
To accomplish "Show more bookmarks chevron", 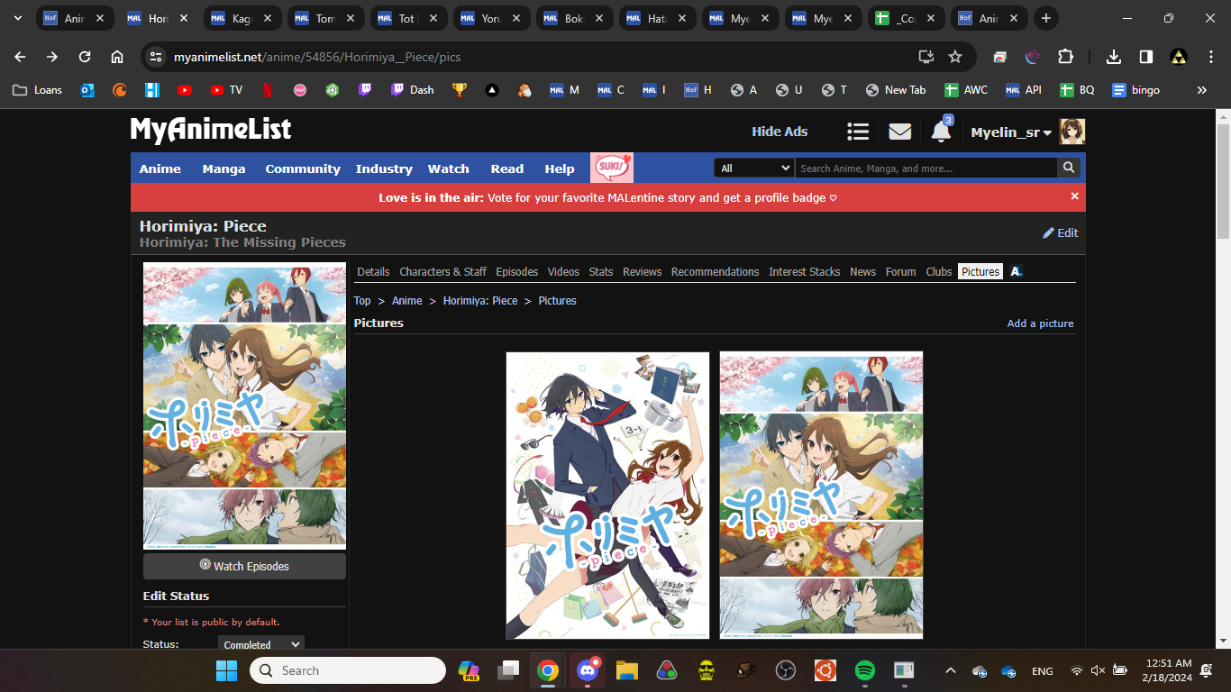I will (1201, 90).
